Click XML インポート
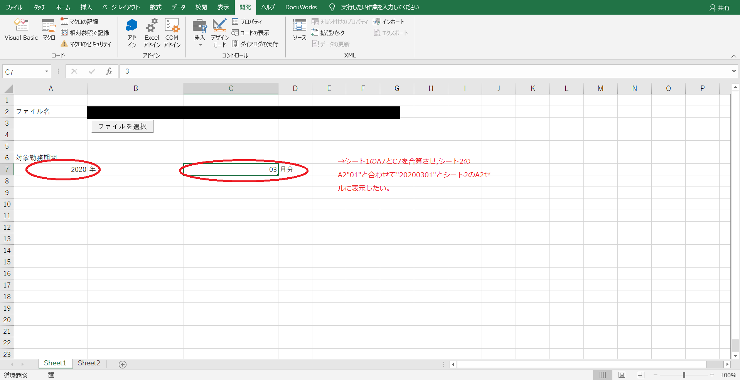The height and width of the screenshot is (380, 740). pyautogui.click(x=389, y=22)
